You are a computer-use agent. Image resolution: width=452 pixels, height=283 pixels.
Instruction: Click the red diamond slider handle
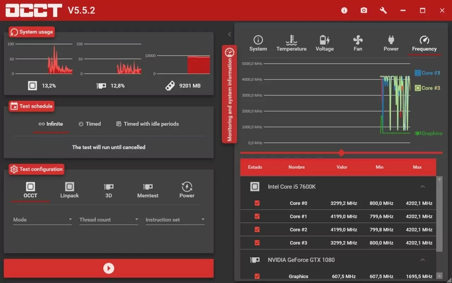(341, 153)
